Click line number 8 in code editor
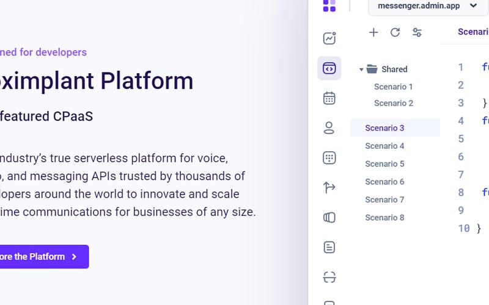 pyautogui.click(x=461, y=192)
